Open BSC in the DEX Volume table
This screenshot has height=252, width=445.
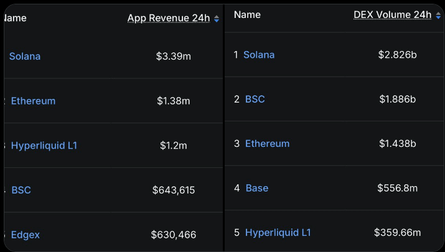point(255,100)
